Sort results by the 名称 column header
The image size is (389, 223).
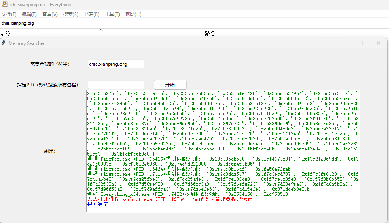(x=6, y=34)
